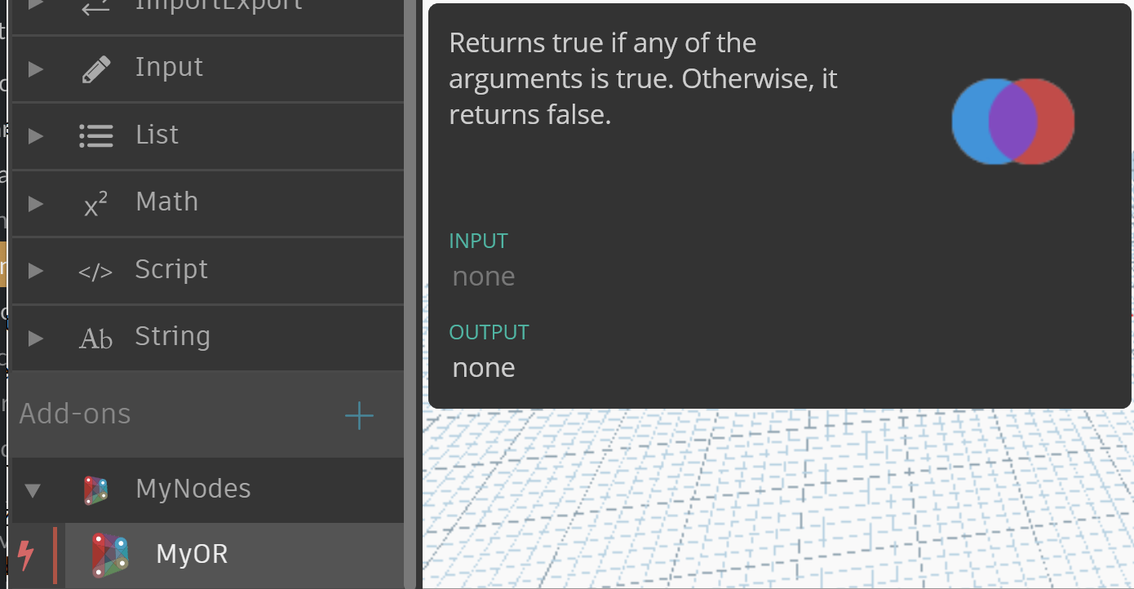Image resolution: width=1134 pixels, height=589 pixels.
Task: Click the List bullet icon
Action: [x=95, y=135]
